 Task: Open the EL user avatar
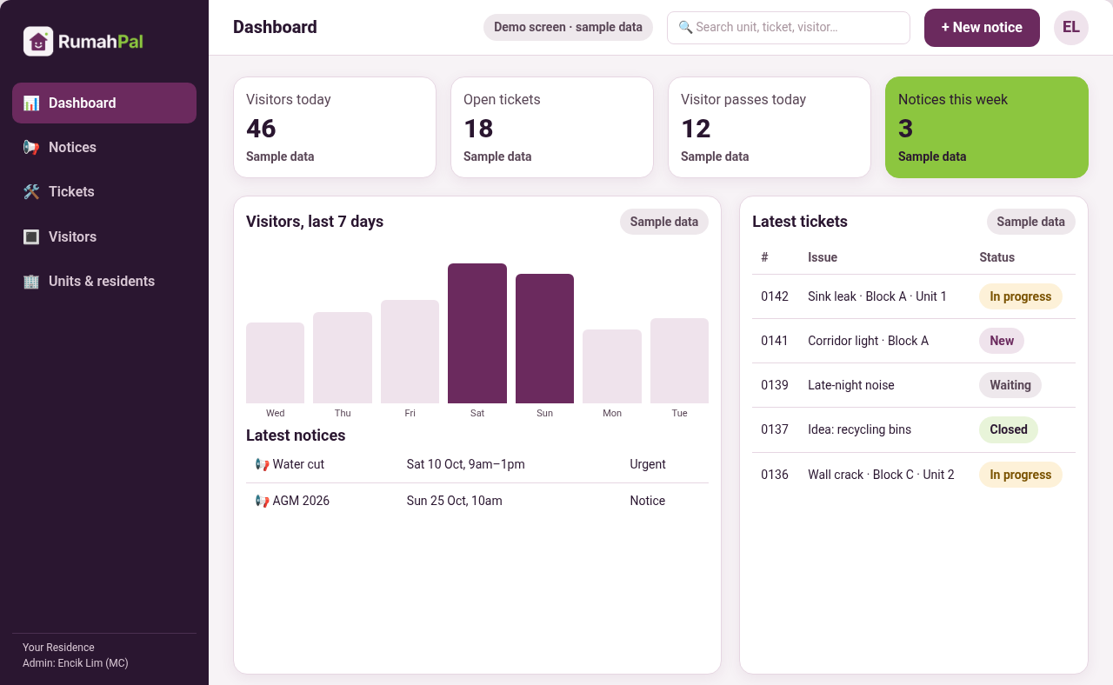tap(1071, 27)
